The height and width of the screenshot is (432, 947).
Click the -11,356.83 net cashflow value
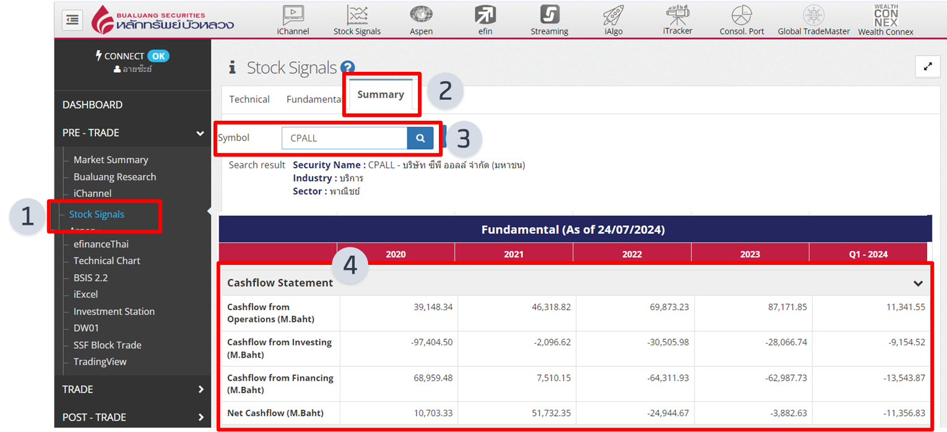pos(904,413)
